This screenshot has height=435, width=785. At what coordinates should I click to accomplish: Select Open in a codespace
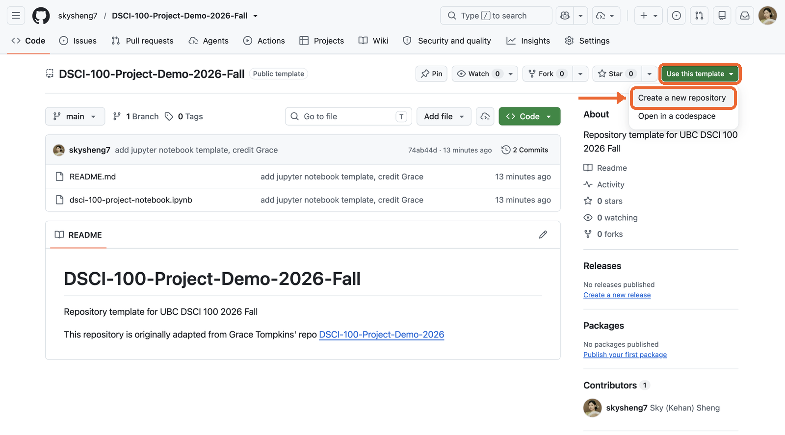click(x=677, y=116)
